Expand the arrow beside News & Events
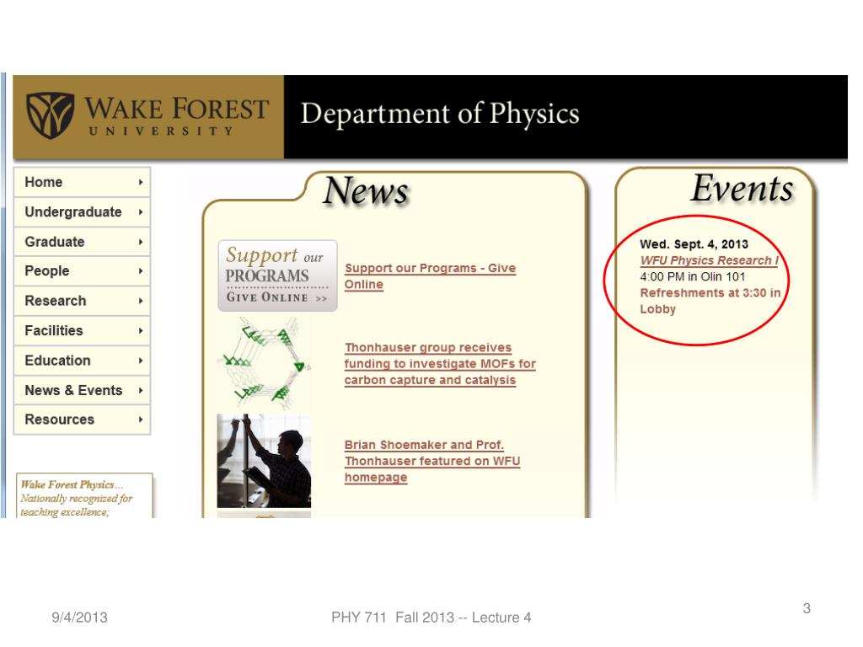 pyautogui.click(x=141, y=390)
